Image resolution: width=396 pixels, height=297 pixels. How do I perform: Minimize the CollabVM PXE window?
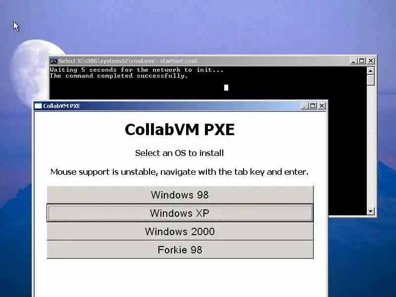pos(305,106)
